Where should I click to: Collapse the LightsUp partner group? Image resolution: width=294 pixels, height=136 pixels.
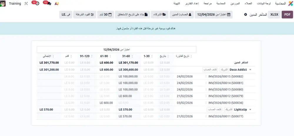(x=250, y=110)
